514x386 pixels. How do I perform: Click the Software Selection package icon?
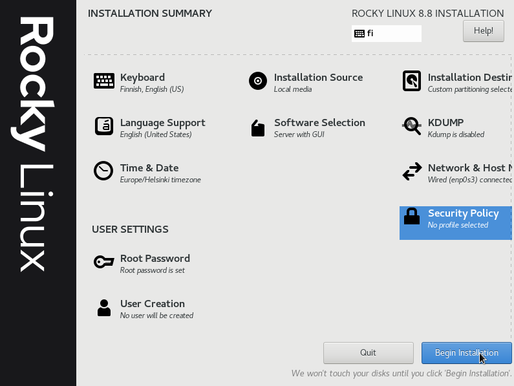[257, 128]
